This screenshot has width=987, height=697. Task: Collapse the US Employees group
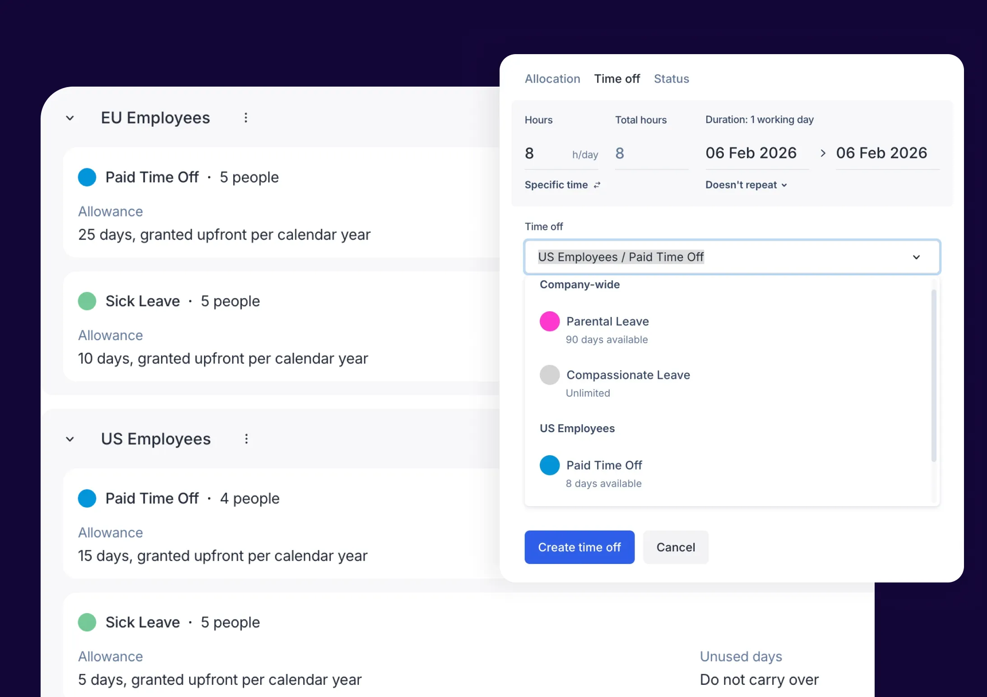70,439
